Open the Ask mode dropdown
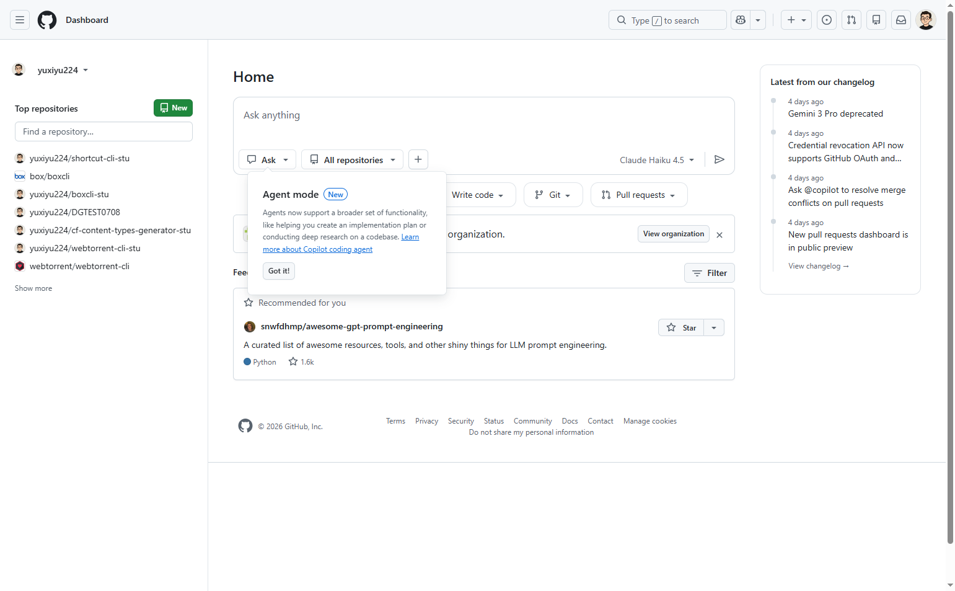Viewport: 955px width, 591px height. [x=267, y=159]
